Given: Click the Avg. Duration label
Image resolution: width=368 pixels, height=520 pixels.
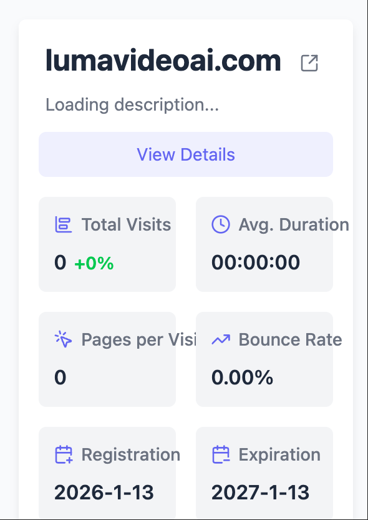Looking at the screenshot, I should click(x=294, y=225).
